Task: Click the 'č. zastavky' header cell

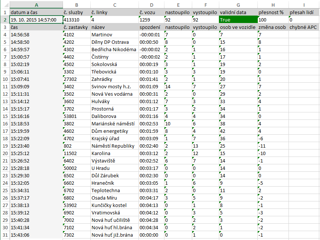Action: (77, 27)
